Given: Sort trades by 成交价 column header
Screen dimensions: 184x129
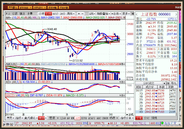Looking at the screenshot, I should [150, 87].
